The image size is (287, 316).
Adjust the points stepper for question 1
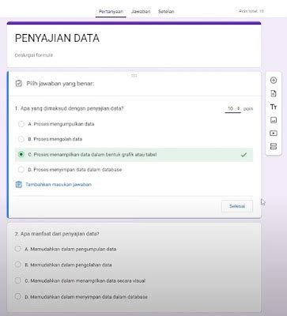[239, 108]
